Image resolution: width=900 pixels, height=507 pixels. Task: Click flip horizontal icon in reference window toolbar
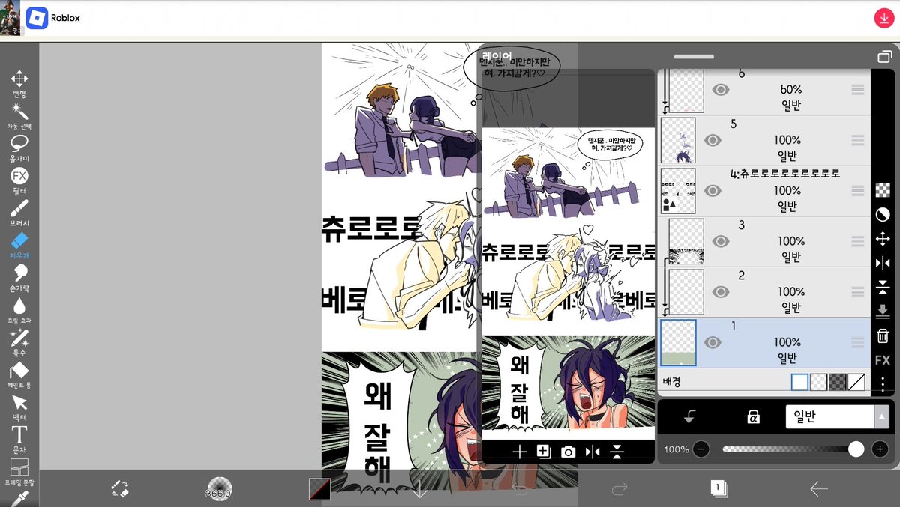(592, 451)
